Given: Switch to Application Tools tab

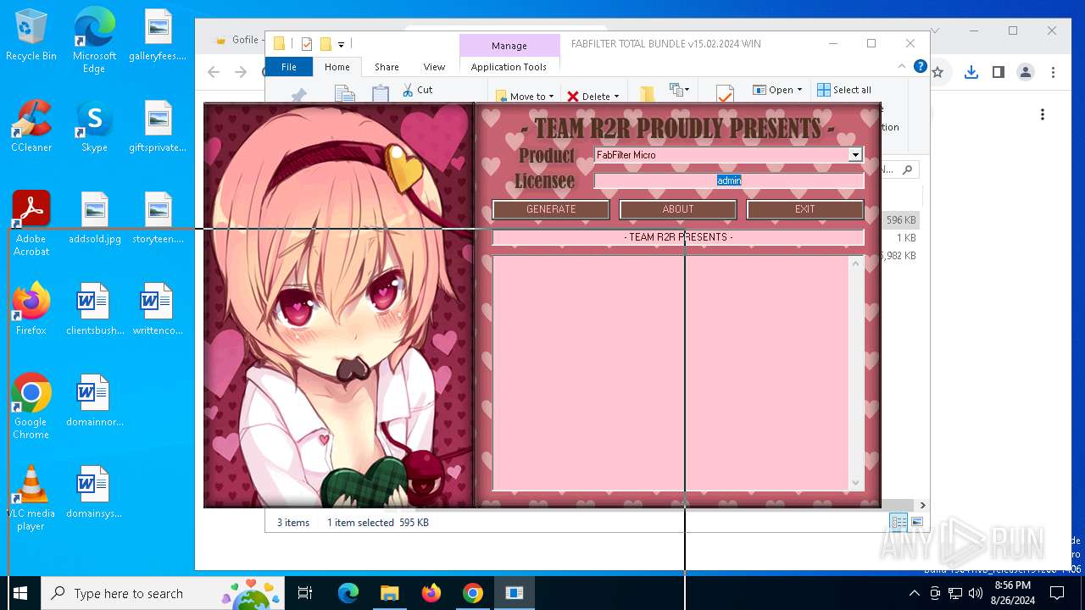Looking at the screenshot, I should [x=509, y=67].
